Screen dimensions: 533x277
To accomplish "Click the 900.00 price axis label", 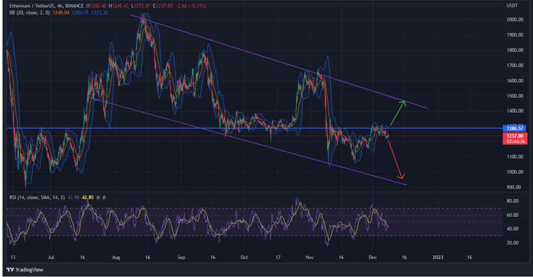I will pos(514,187).
